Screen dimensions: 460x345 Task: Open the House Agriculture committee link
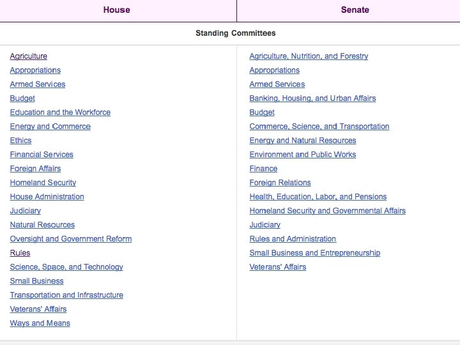(x=28, y=56)
